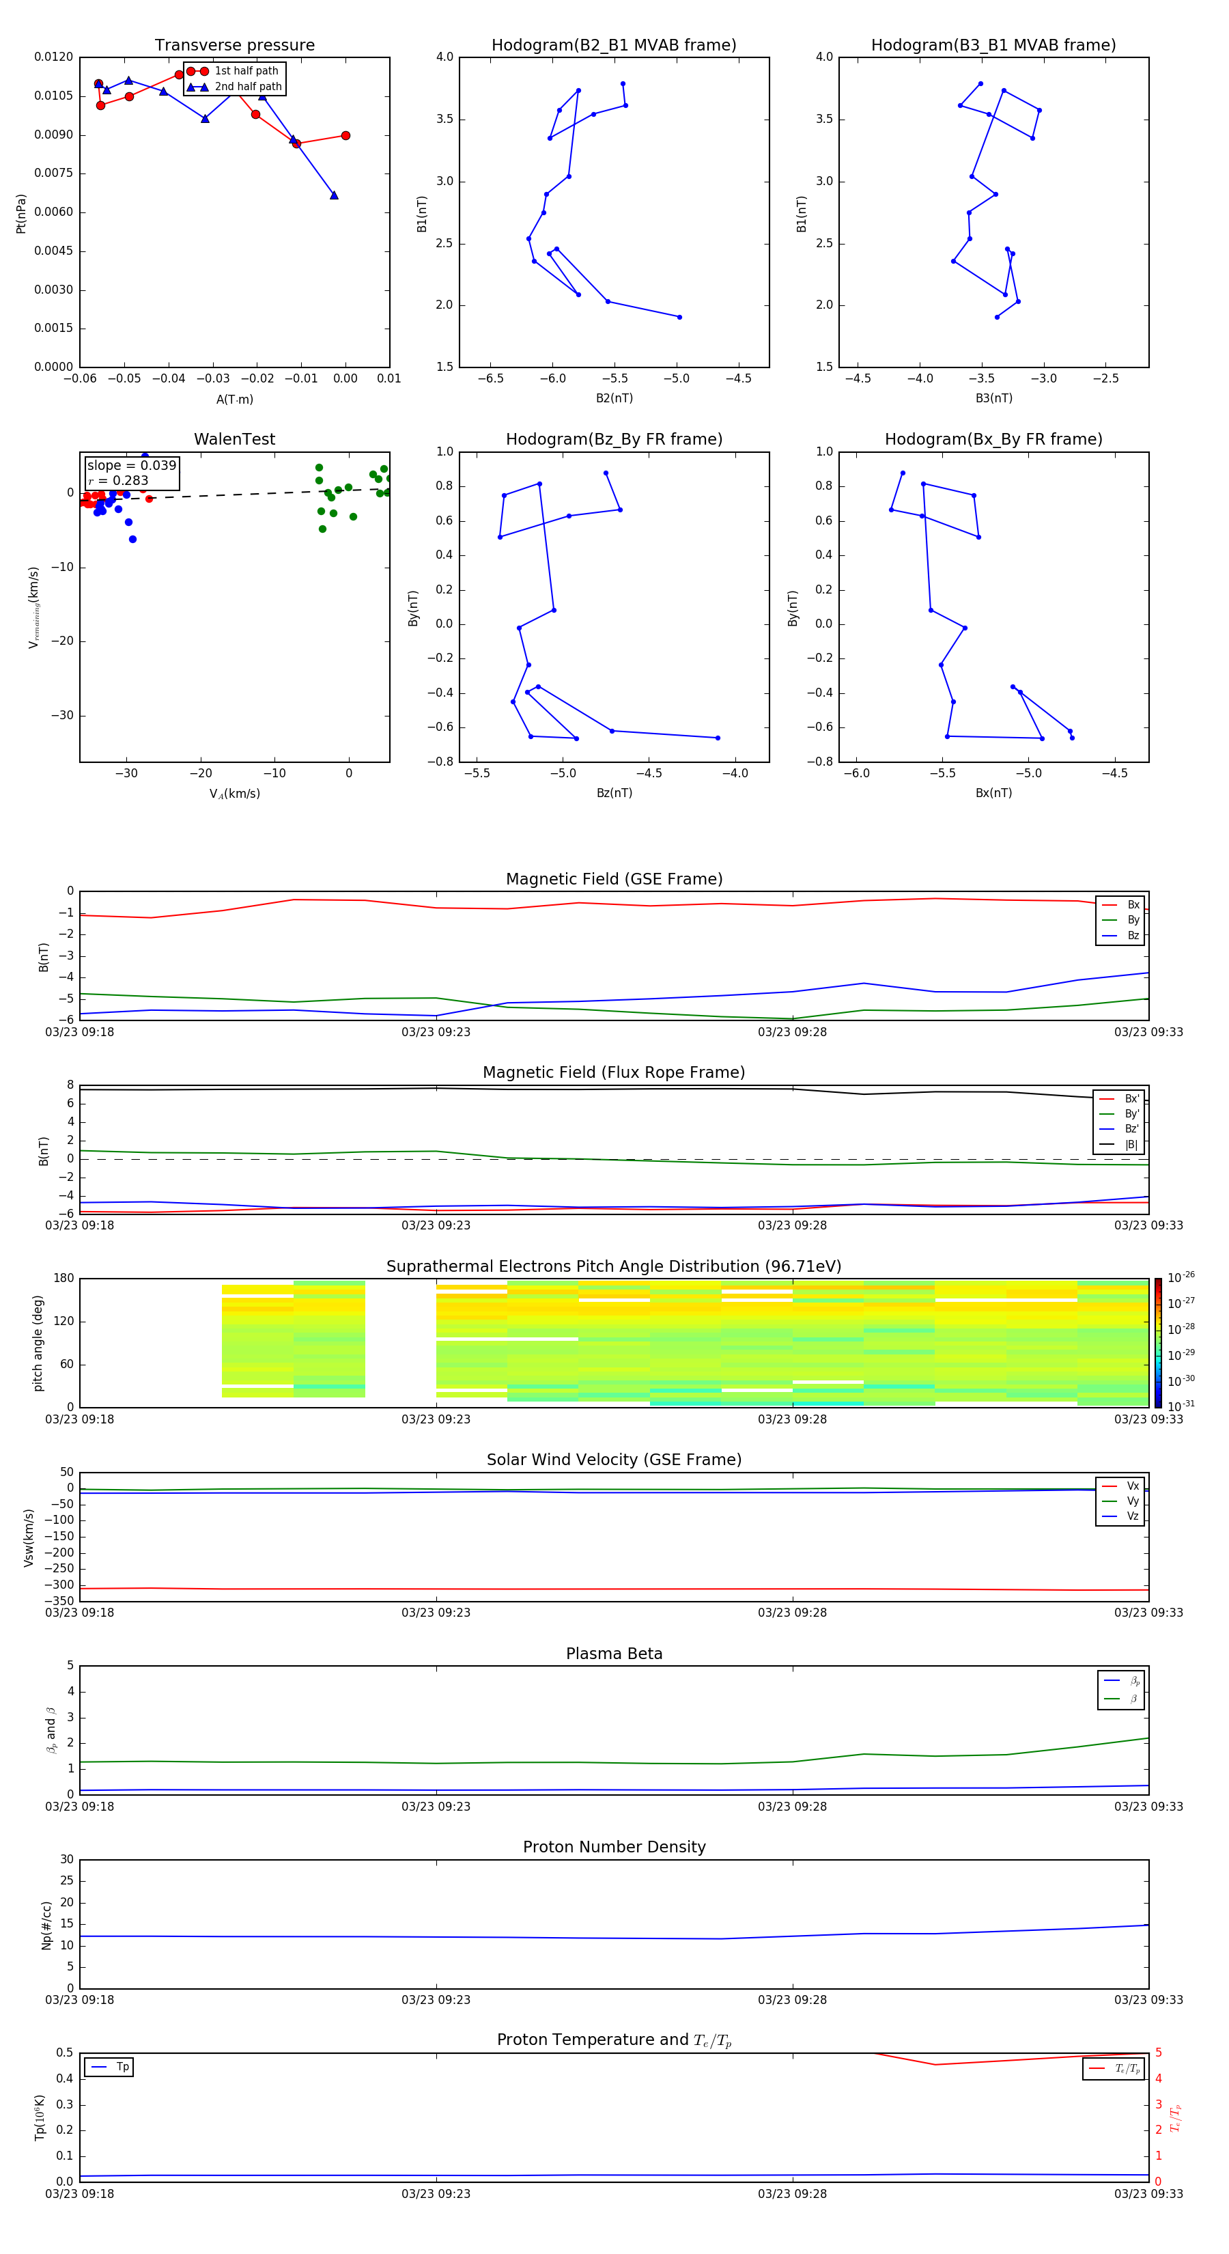The image size is (1229, 2254).
Task: Click the 'B3(nT)' x-axis label
Action: [x=993, y=398]
